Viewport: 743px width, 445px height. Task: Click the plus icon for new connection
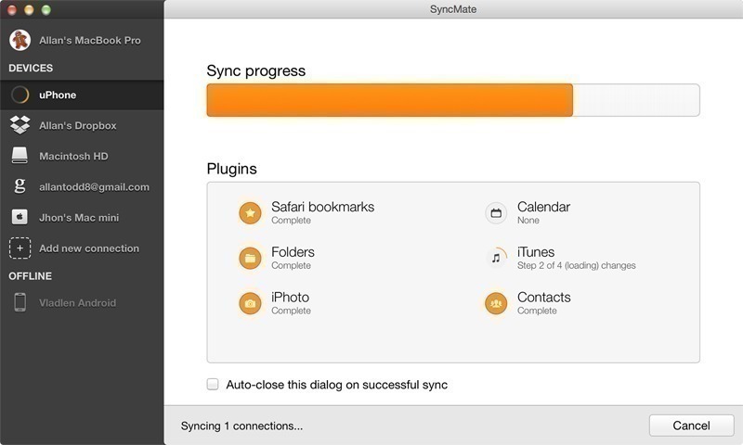20,248
